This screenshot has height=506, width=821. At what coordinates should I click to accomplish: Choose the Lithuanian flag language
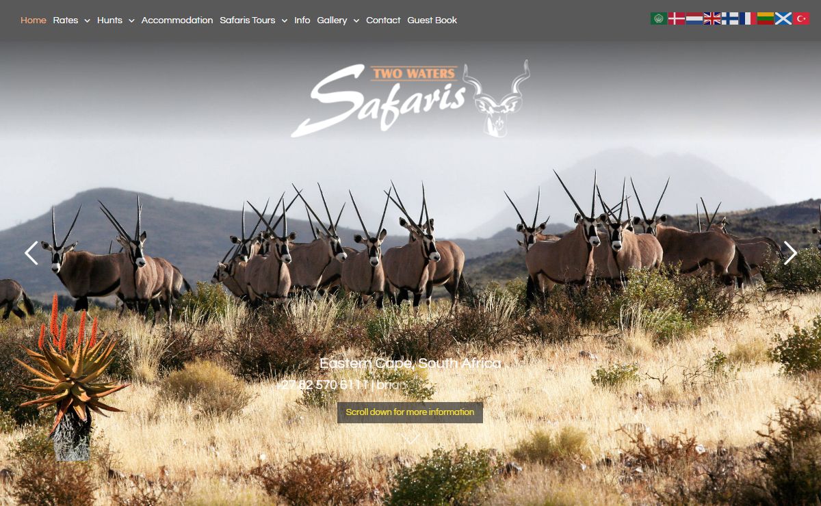point(766,18)
